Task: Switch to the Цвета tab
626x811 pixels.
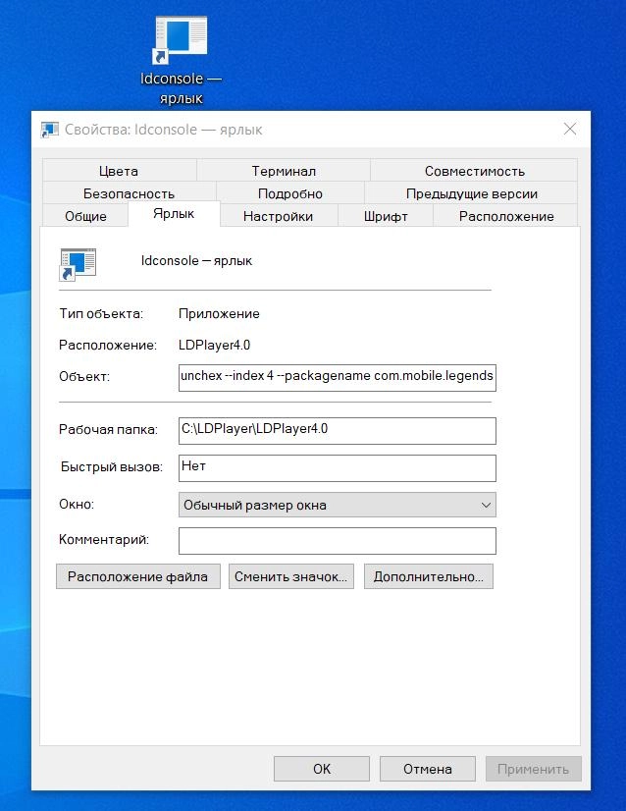Action: pos(119,171)
